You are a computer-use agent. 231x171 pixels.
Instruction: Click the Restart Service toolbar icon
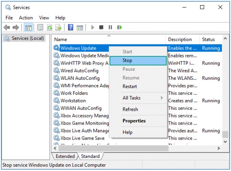coord(119,27)
